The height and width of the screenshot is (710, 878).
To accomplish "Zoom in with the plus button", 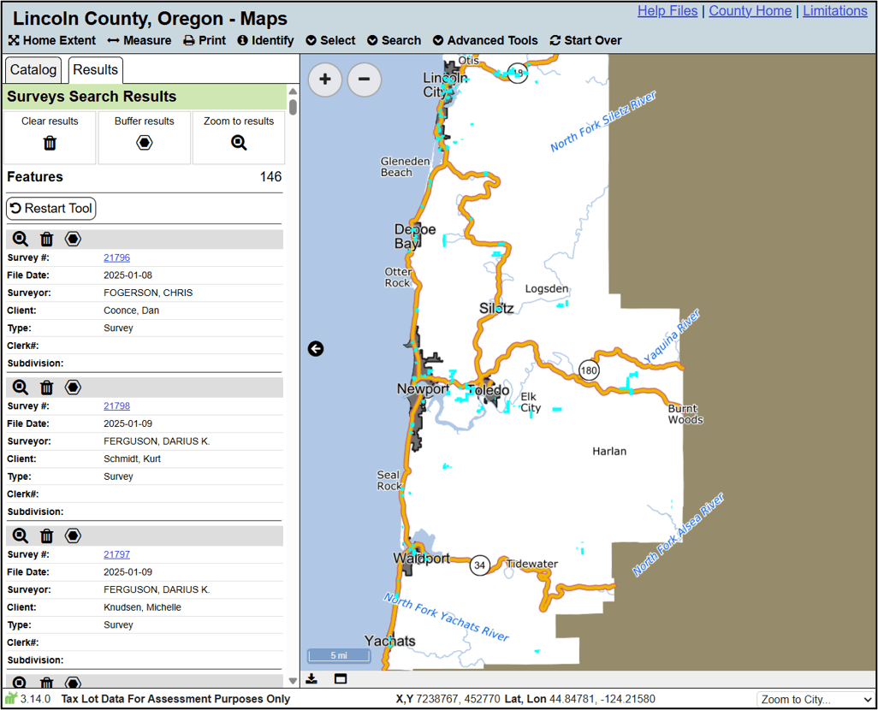I will coord(325,80).
